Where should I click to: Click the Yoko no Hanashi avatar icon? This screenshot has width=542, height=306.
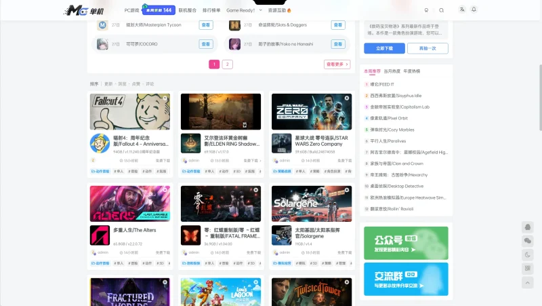click(x=234, y=44)
